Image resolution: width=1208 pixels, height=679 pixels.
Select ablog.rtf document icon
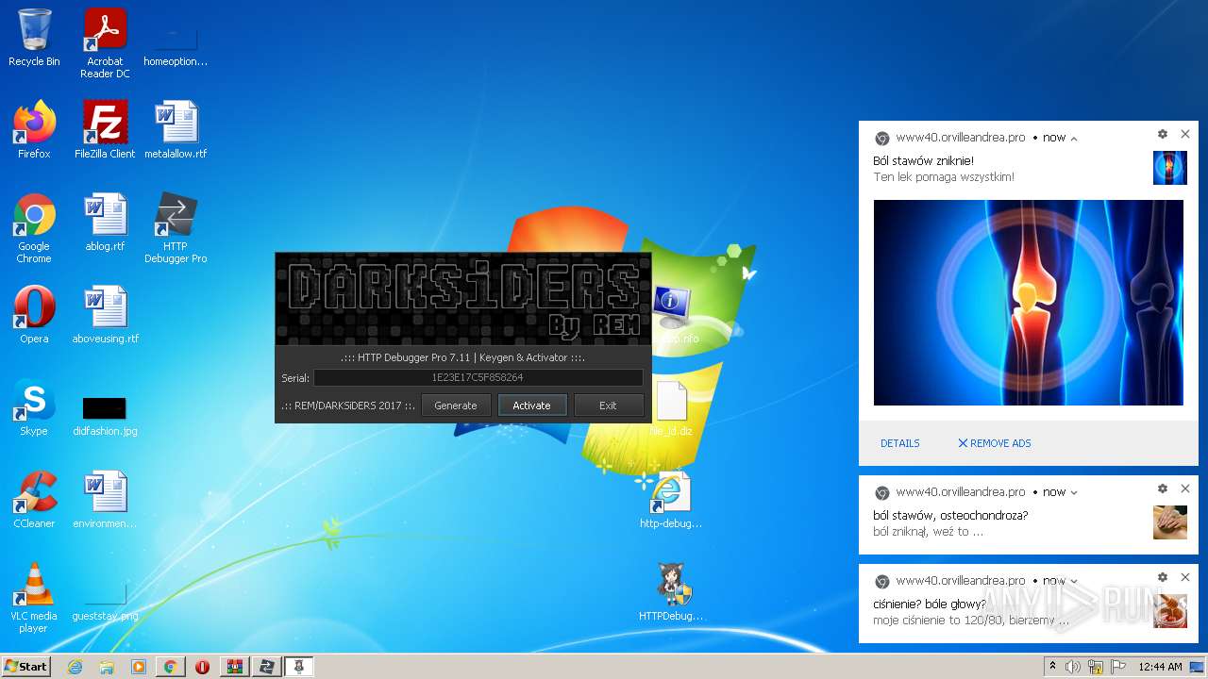coord(105,223)
